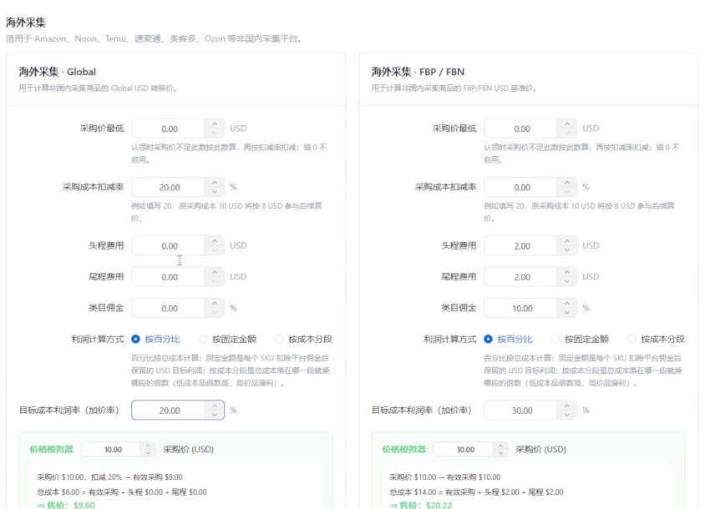
Task: Increase Global 价格模拟器 采购价 up arrow
Action: tap(148, 446)
